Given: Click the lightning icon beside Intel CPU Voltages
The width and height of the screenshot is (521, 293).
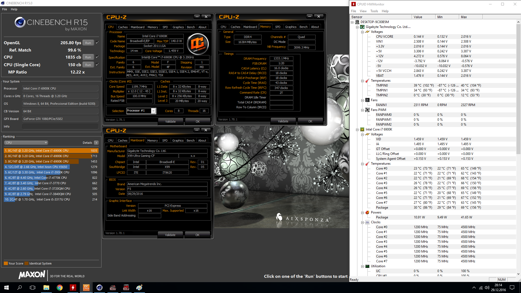Looking at the screenshot, I should 367,134.
